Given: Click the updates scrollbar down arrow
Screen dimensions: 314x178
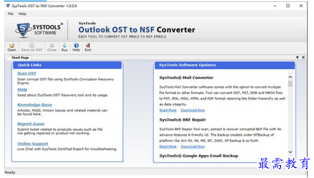Looking at the screenshot, I should [291, 152].
